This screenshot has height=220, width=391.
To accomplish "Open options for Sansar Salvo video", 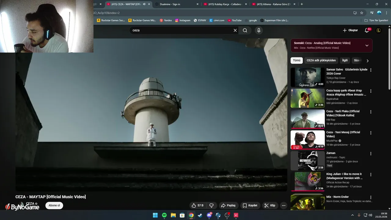I will (371, 70).
